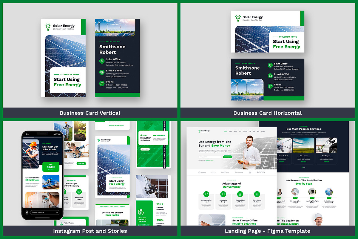Click the wind turbine icon beside Wind Farms
The width and height of the screenshot is (358, 239).
click(x=61, y=223)
